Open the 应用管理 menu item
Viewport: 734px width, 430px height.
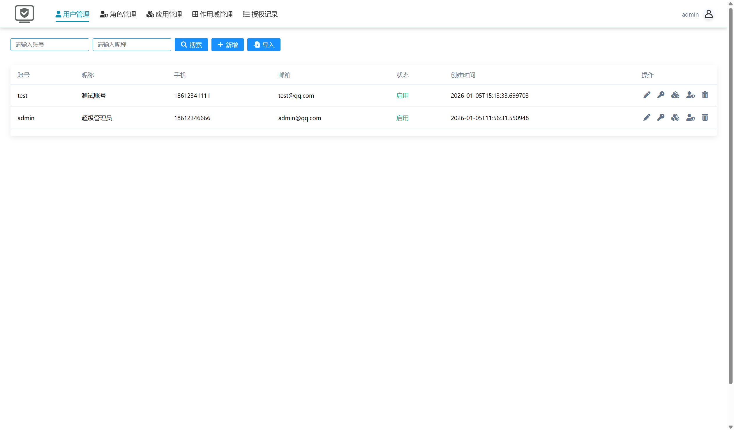(164, 14)
